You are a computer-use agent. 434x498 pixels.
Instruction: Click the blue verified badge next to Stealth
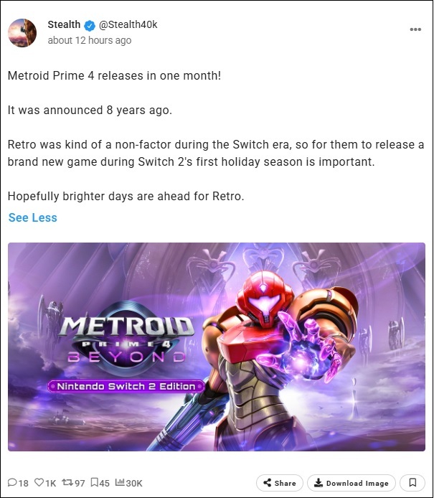tap(90, 25)
